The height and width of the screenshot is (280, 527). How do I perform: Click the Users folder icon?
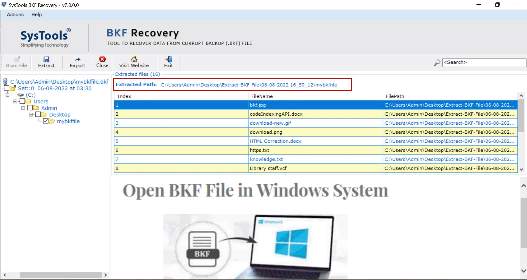(x=28, y=101)
